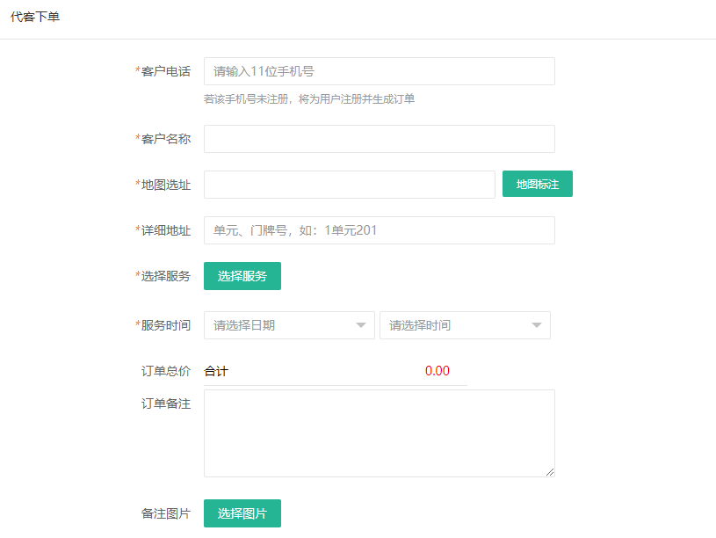Click the 服务时间 field label
Image resolution: width=716 pixels, height=538 pixels.
166,324
